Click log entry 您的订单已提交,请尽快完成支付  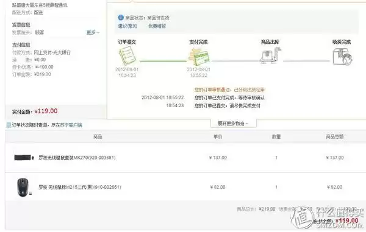(228, 105)
